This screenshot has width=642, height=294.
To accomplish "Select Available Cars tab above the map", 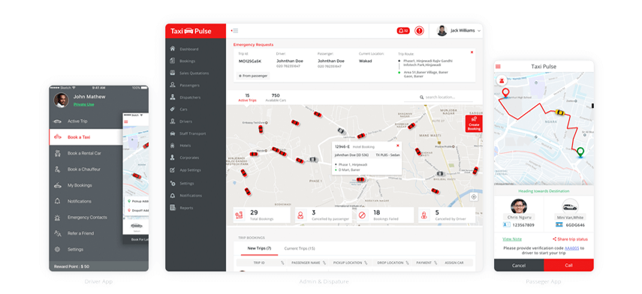I will (x=276, y=97).
